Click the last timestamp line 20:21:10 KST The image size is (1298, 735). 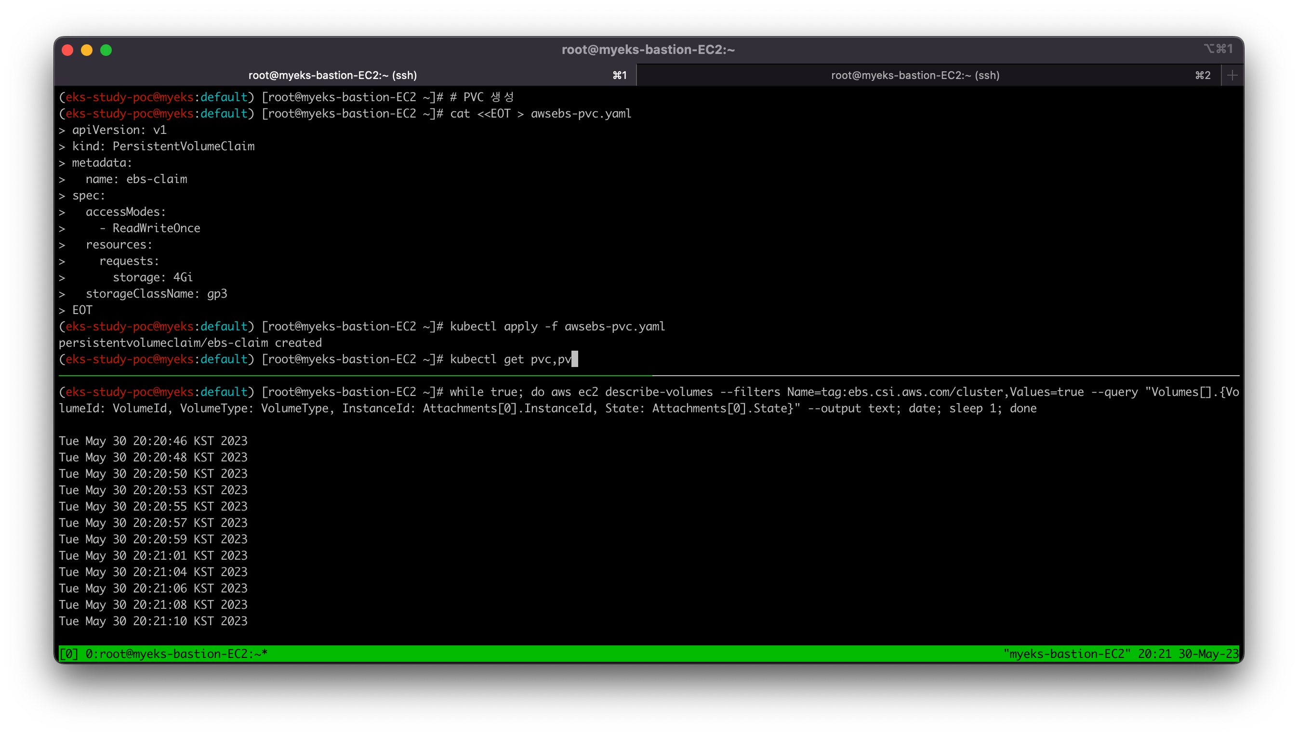153,621
